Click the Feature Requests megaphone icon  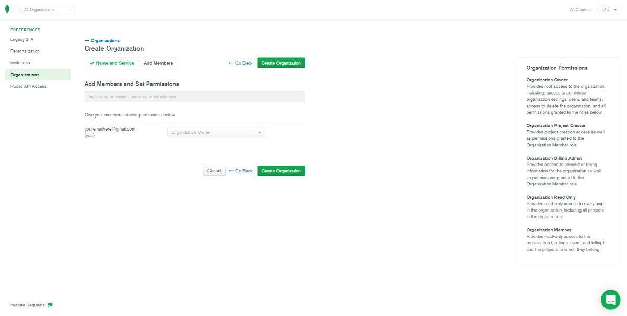tap(50, 305)
